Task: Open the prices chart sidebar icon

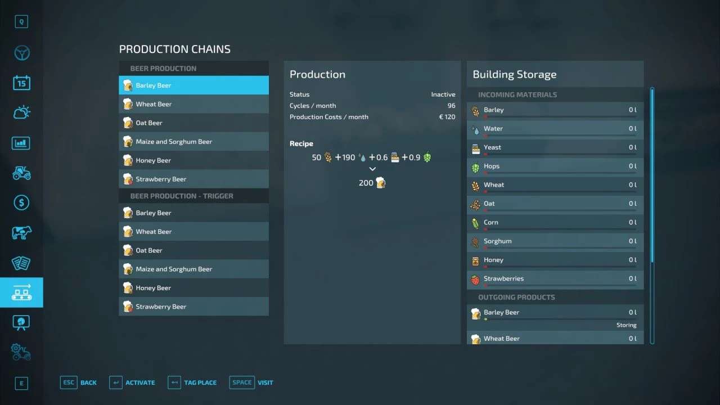Action: point(21,143)
